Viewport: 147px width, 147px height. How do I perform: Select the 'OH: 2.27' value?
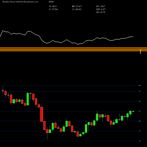(101, 9)
